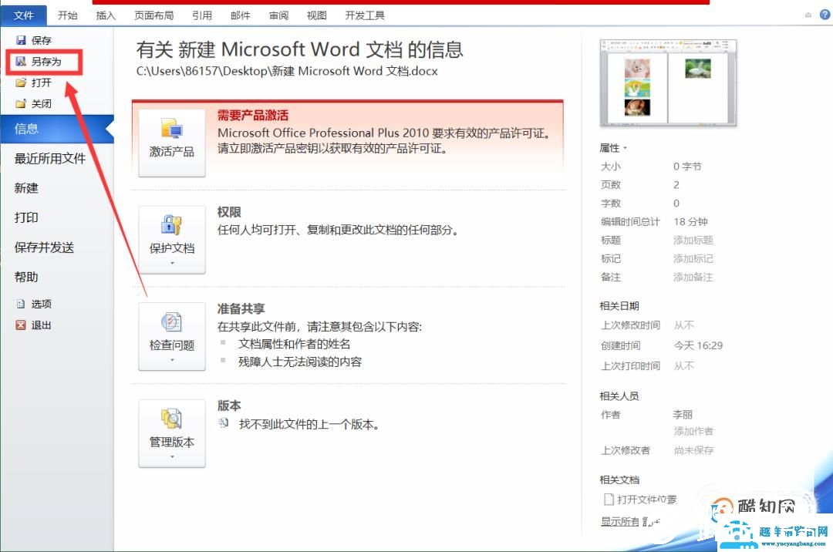Minimize the ribbon with caret icon

point(808,15)
